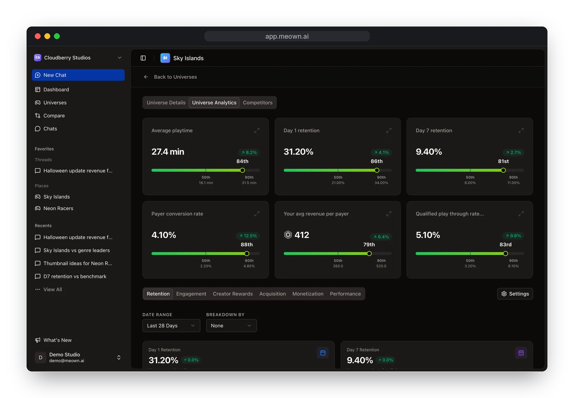The height and width of the screenshot is (398, 574).
Task: Click the Average playtime percentile slider handle
Action: click(242, 170)
